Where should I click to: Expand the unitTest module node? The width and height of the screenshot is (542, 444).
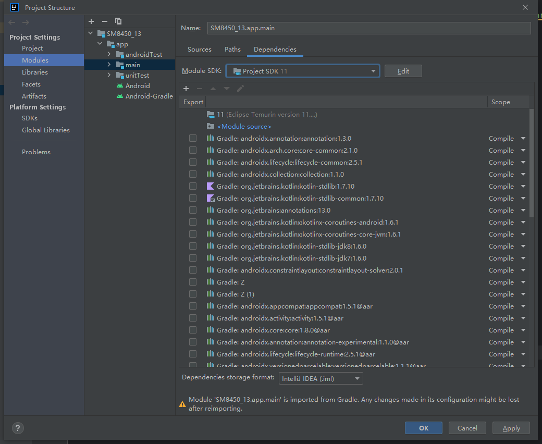(109, 75)
